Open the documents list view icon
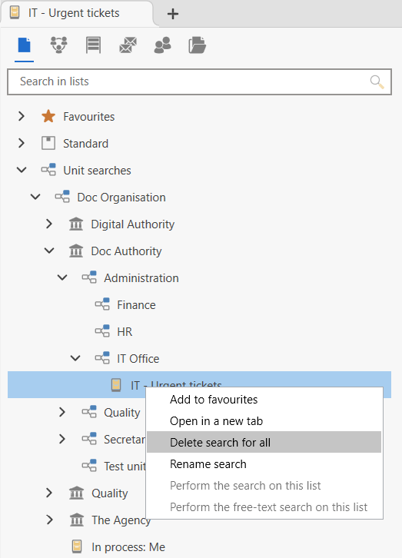The height and width of the screenshot is (558, 402). (x=24, y=45)
